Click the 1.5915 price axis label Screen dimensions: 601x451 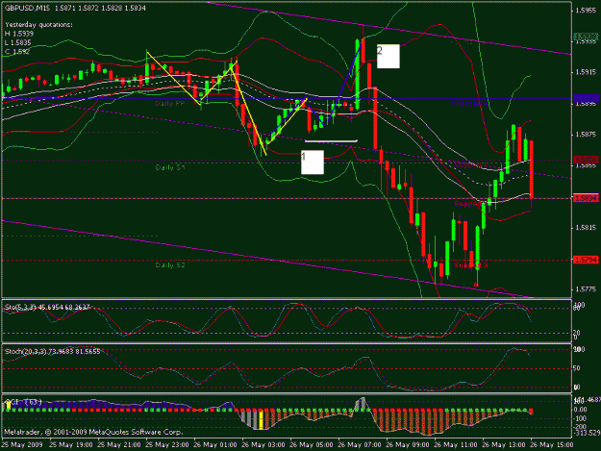tap(586, 72)
